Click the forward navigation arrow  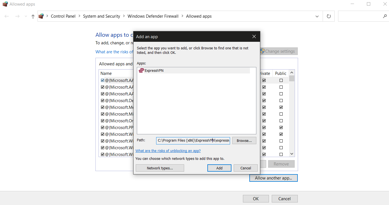coord(17,16)
